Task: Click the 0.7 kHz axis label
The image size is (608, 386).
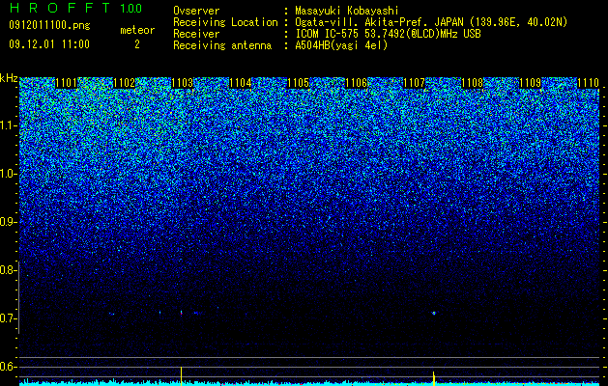Action: pyautogui.click(x=8, y=318)
